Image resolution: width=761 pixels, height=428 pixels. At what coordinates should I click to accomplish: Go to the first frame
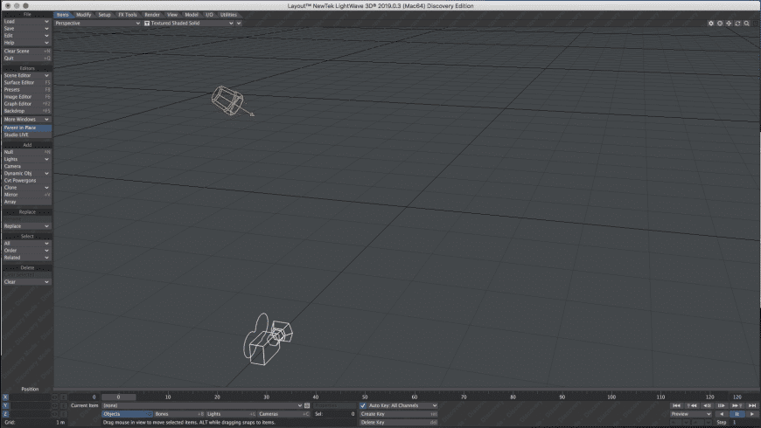coord(677,405)
